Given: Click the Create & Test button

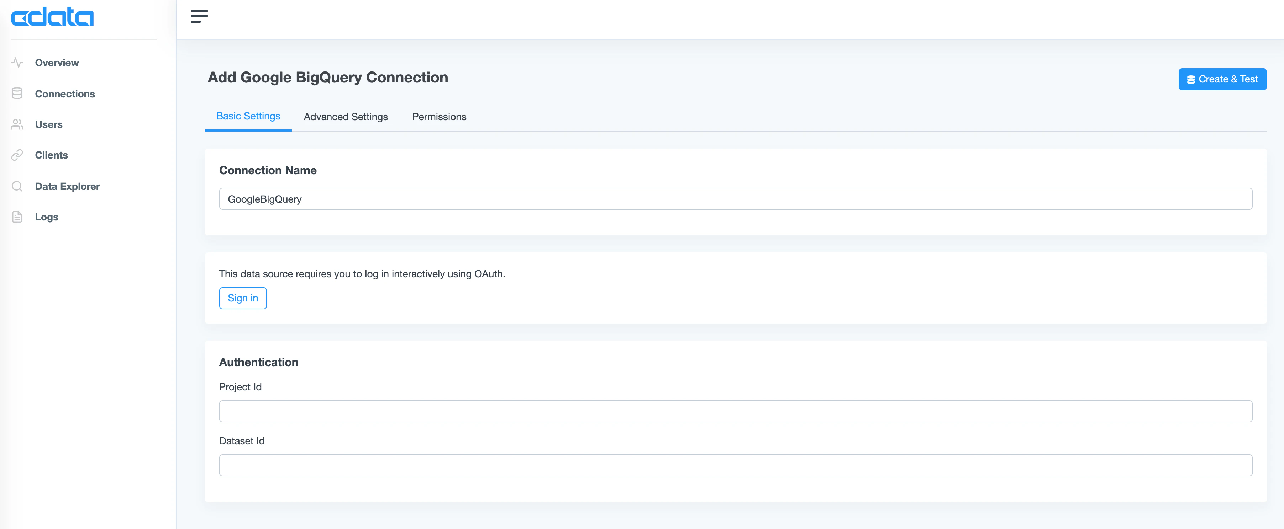Looking at the screenshot, I should 1222,79.
